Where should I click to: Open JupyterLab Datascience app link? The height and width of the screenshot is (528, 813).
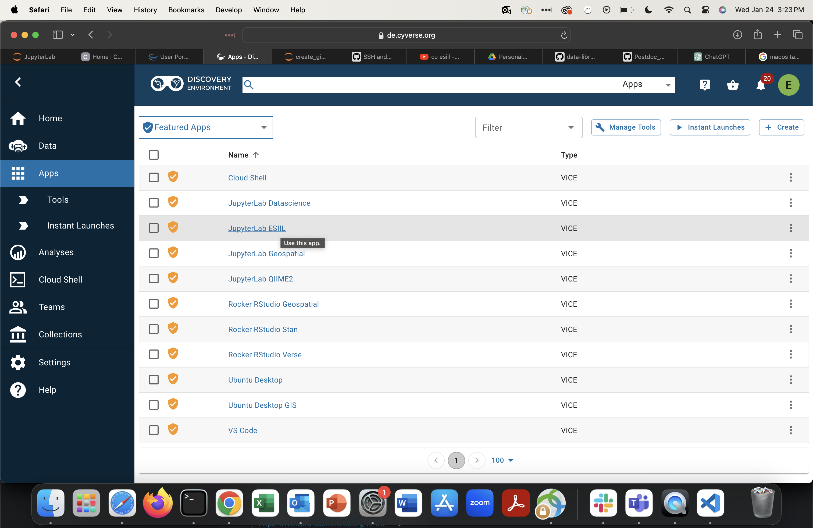(x=269, y=203)
